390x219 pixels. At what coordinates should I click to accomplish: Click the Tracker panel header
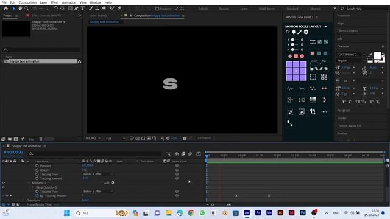tap(342, 118)
